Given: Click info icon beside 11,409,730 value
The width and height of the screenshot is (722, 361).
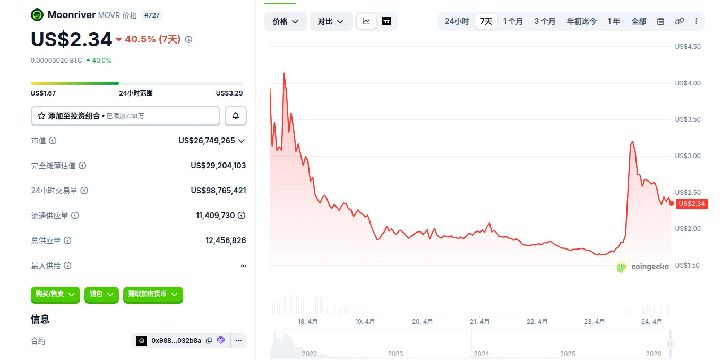Looking at the screenshot, I should (242, 216).
